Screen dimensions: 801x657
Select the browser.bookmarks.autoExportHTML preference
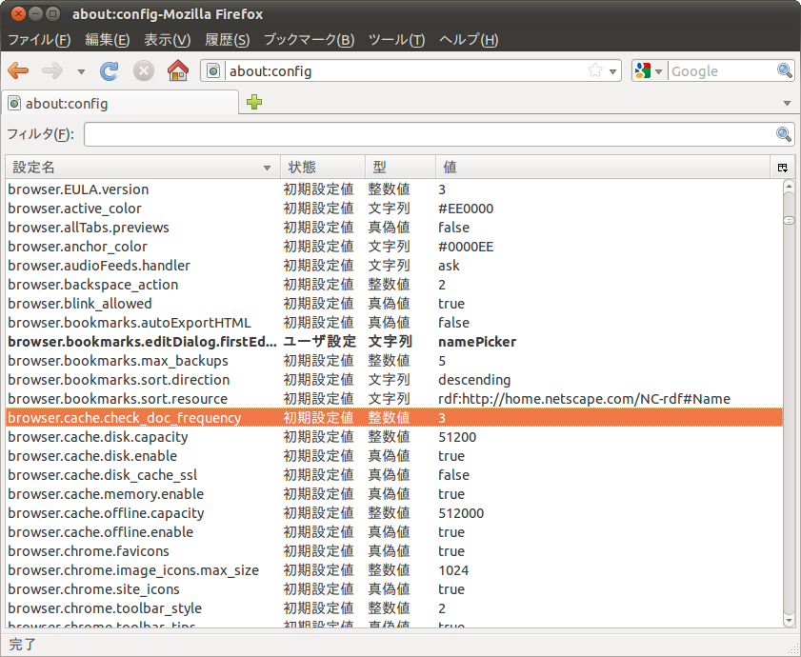394,323
